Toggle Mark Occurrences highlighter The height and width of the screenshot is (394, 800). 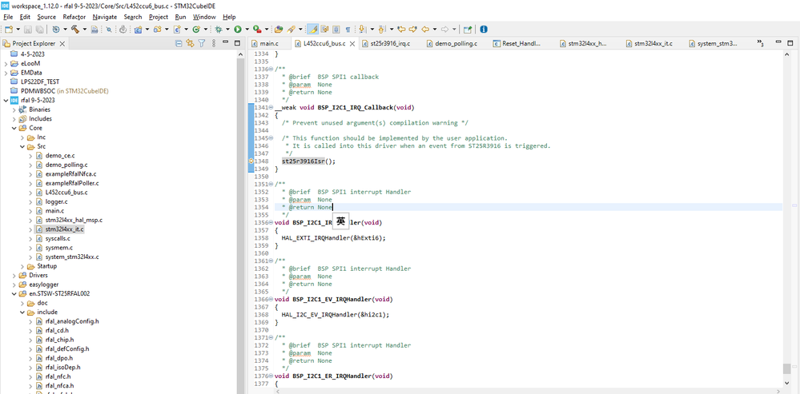pos(313,30)
